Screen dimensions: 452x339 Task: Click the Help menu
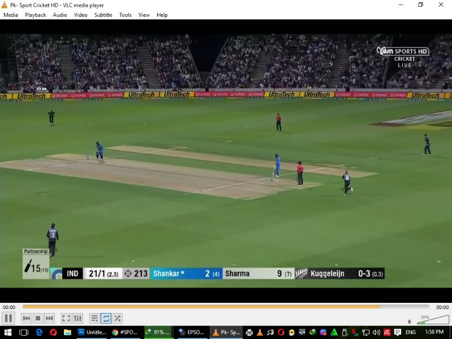[162, 15]
